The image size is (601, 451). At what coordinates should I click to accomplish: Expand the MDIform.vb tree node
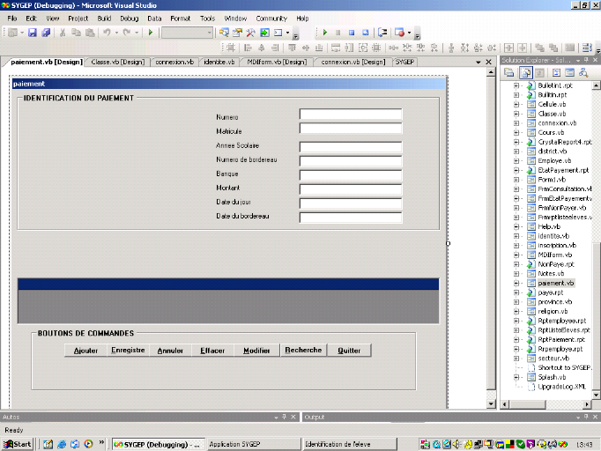click(x=516, y=255)
